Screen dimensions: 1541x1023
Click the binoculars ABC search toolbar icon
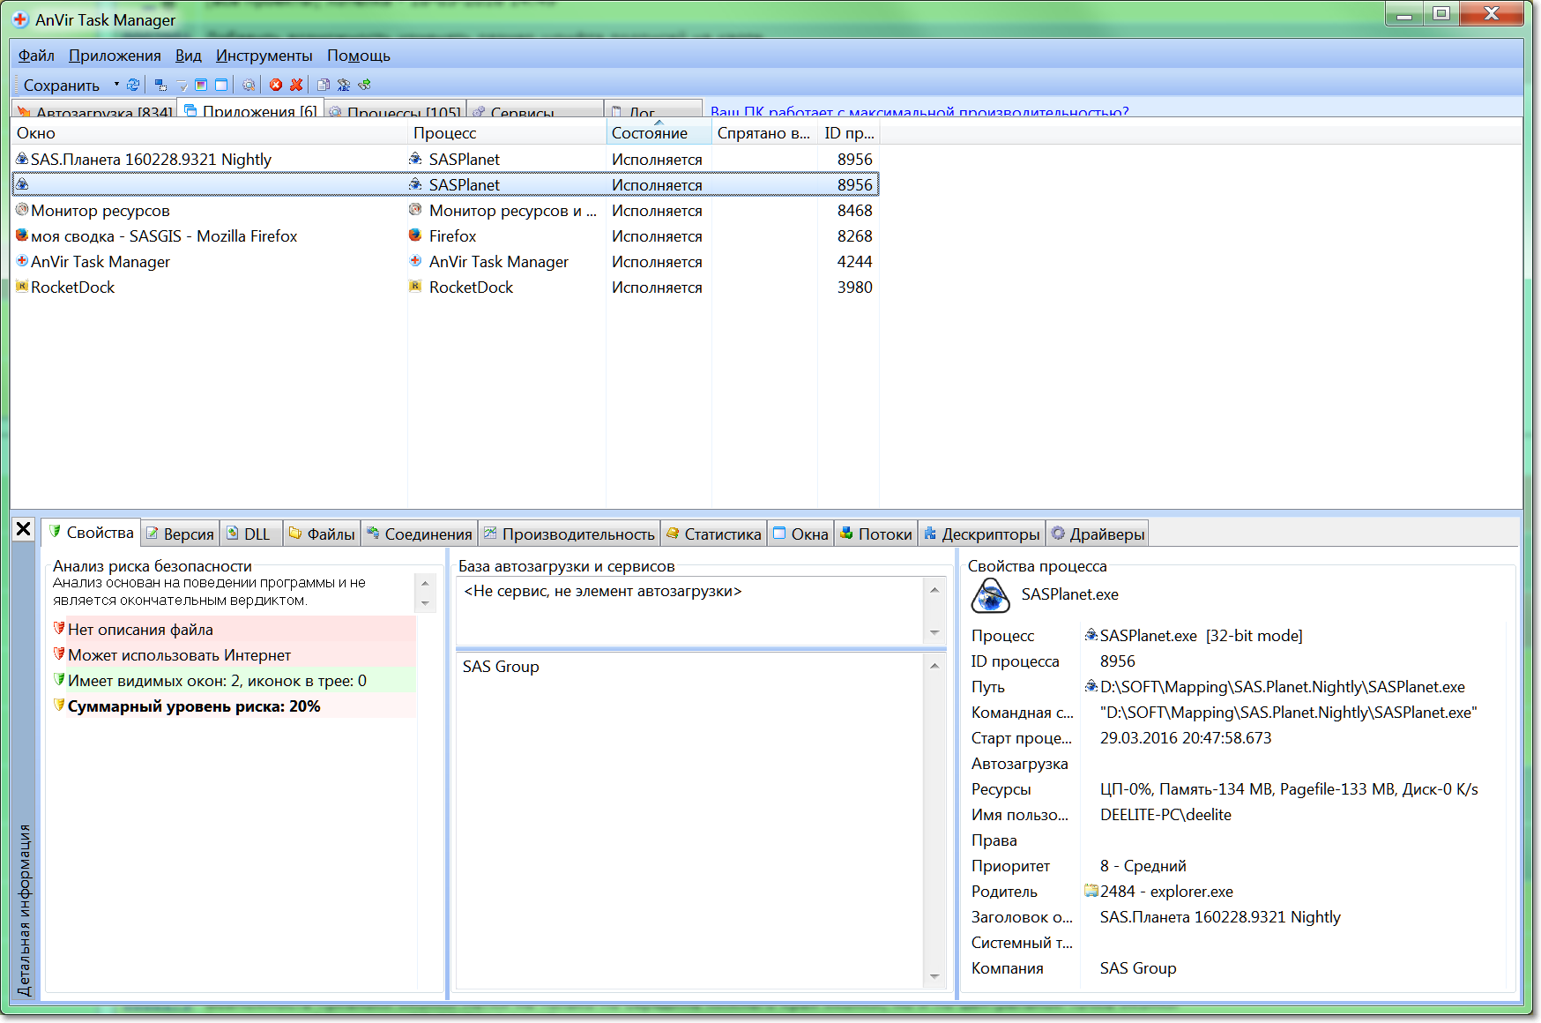pyautogui.click(x=344, y=86)
